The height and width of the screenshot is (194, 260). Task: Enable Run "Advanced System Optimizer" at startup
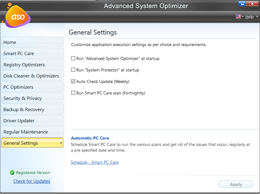73,58
